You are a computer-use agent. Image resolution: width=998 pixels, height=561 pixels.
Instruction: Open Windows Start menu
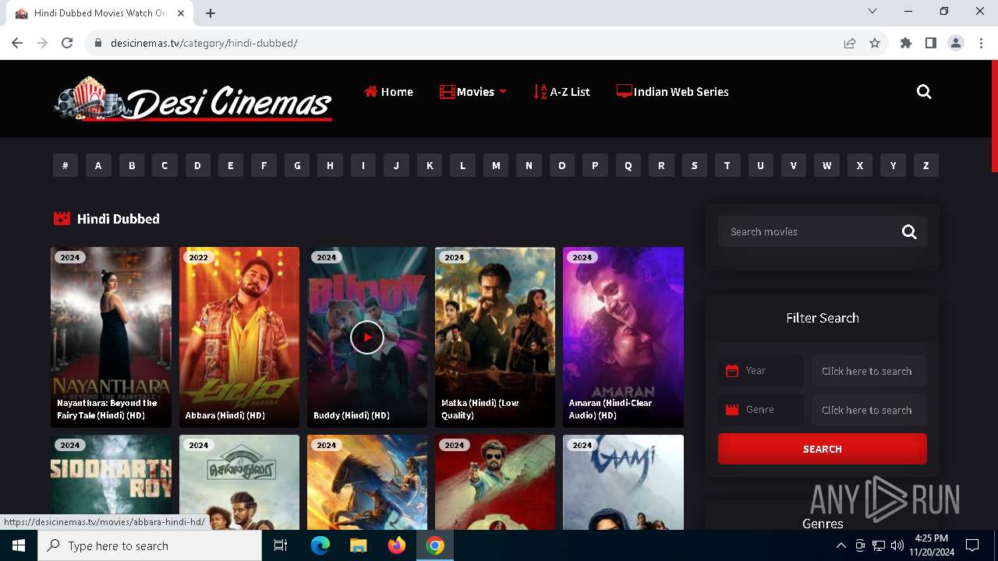18,545
